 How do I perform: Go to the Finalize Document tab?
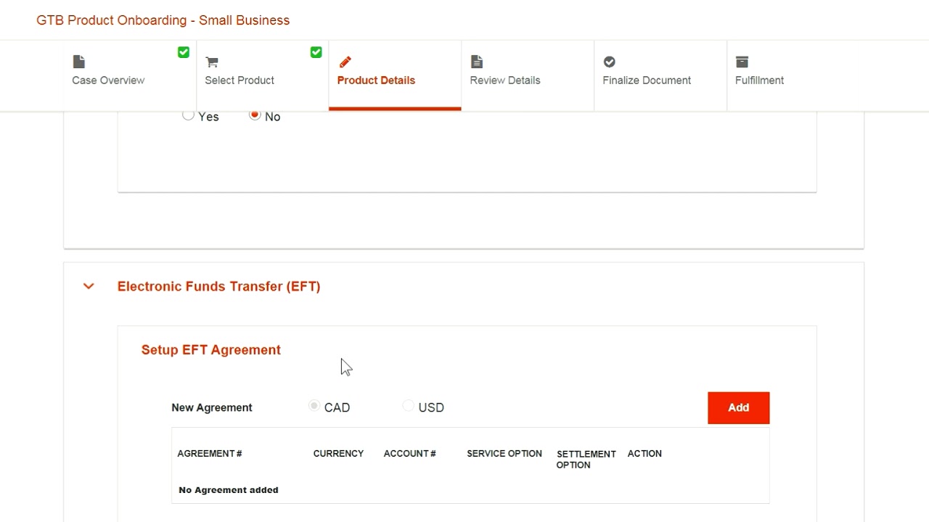647,80
